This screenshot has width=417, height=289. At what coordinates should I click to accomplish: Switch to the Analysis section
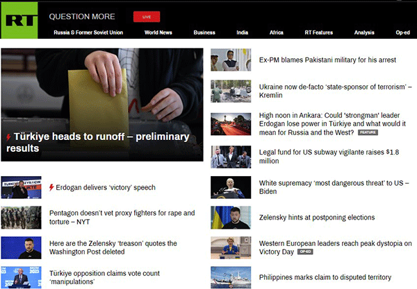tap(364, 33)
